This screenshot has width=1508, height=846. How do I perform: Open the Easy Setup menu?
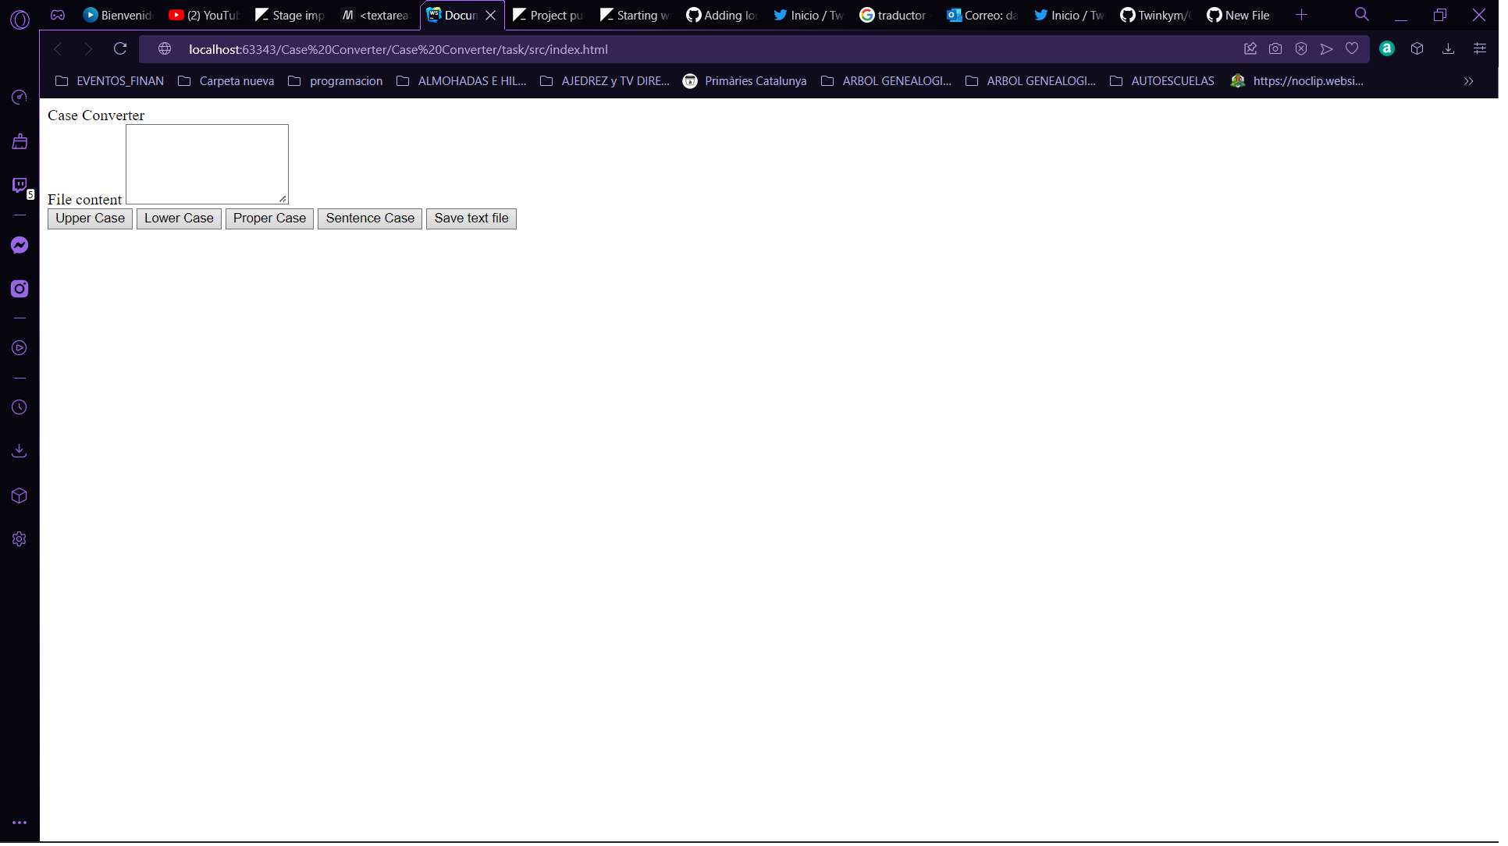pyautogui.click(x=1480, y=49)
